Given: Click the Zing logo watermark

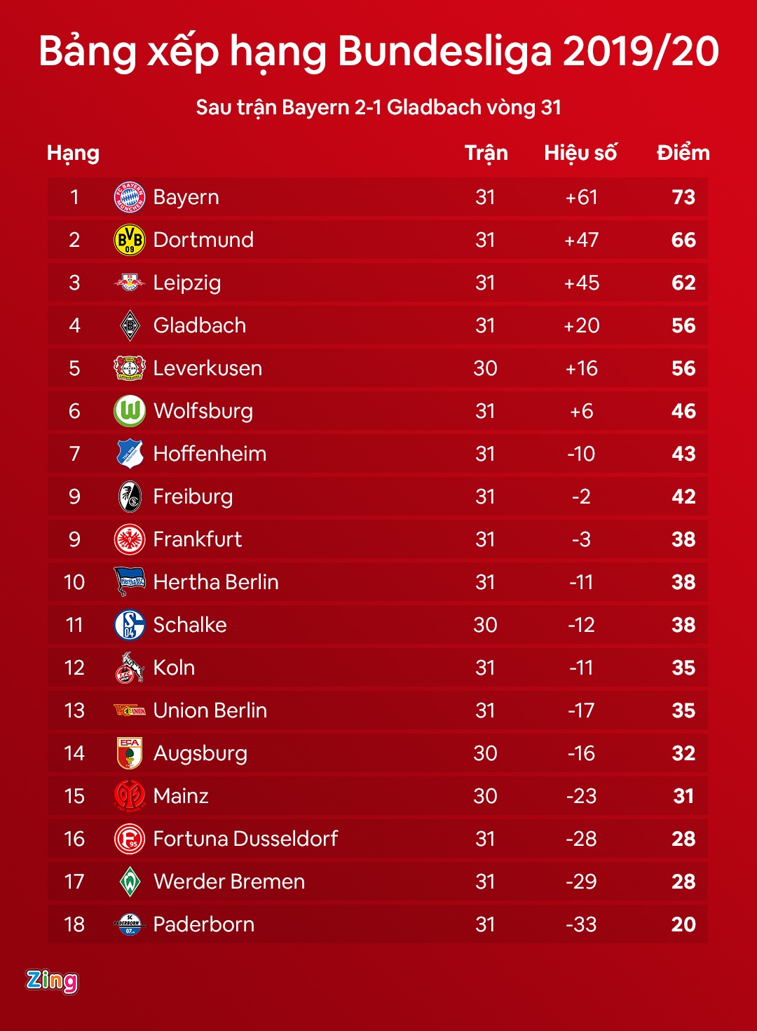Looking at the screenshot, I should tap(52, 981).
